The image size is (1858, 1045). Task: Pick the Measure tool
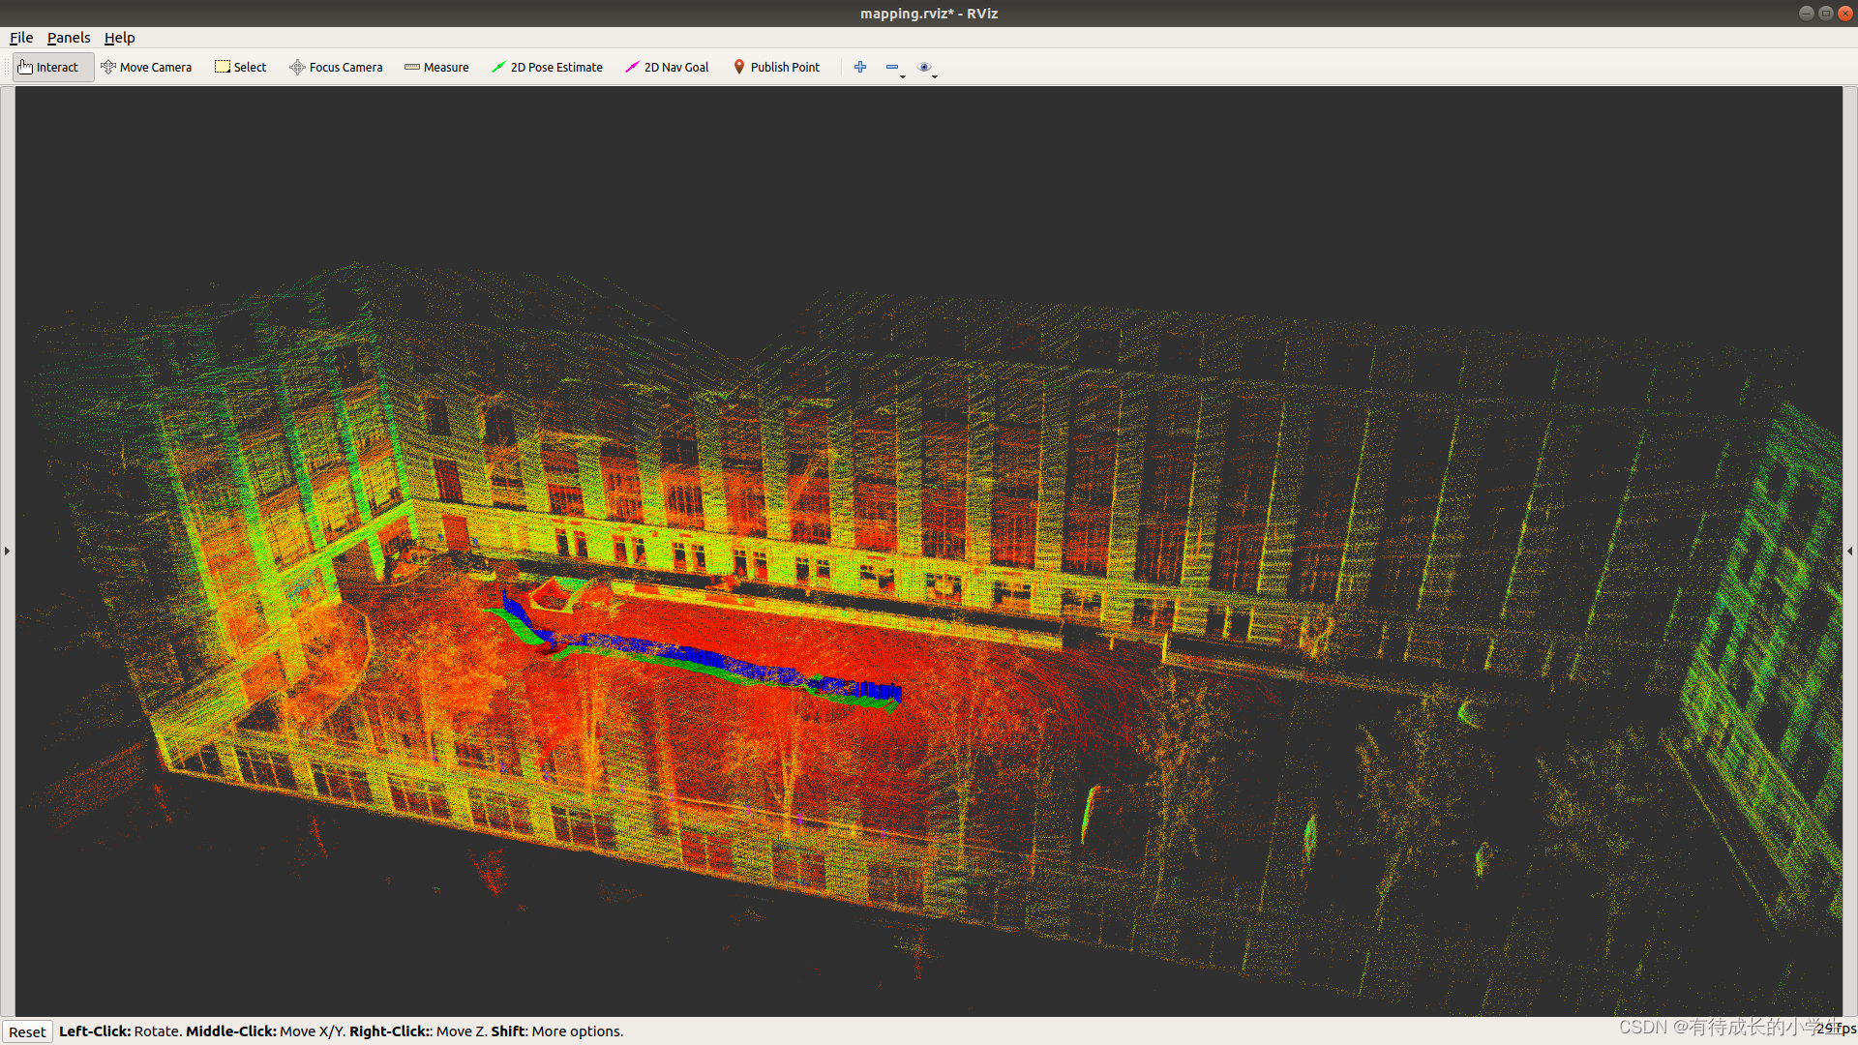pos(436,67)
